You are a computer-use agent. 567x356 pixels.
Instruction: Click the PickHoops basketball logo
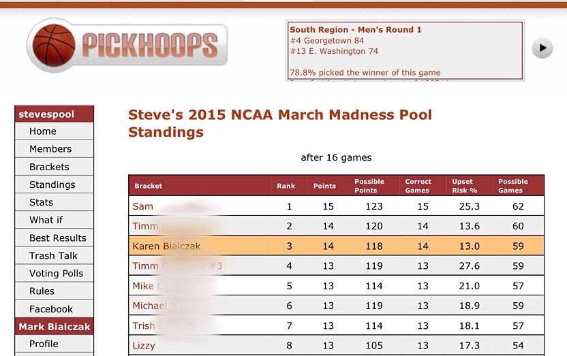coord(127,46)
